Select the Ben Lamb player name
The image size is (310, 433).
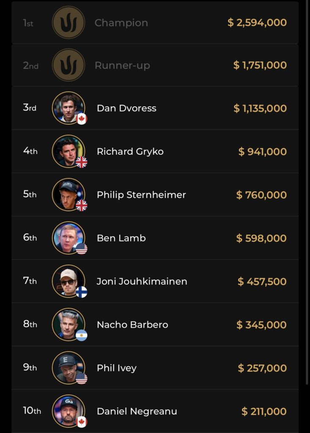[x=121, y=238]
